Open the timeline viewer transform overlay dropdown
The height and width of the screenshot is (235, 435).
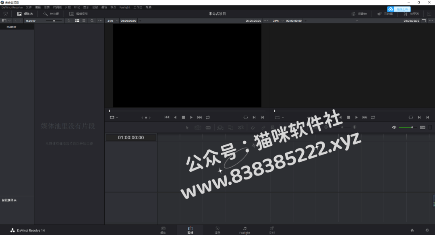pos(280,117)
